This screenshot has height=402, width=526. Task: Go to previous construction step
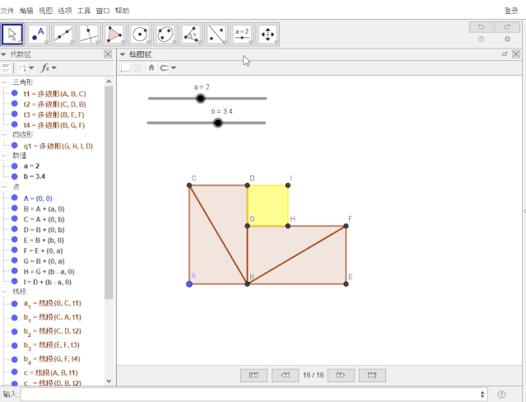[285, 375]
